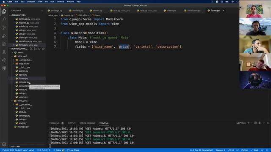Click New File icon in project header
The height and width of the screenshot is (152, 271).
31,49
